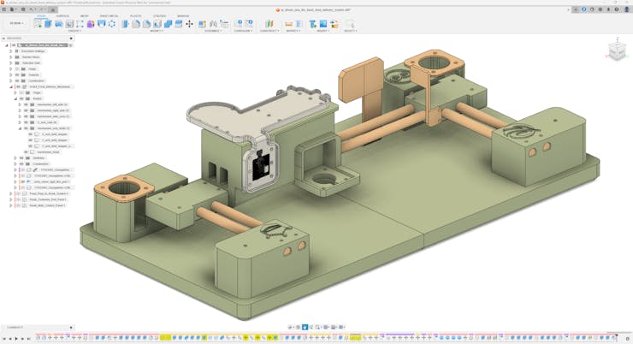Viewport: 633px width, 344px height.
Task: Open the Assemble menu label
Action: pyautogui.click(x=213, y=31)
